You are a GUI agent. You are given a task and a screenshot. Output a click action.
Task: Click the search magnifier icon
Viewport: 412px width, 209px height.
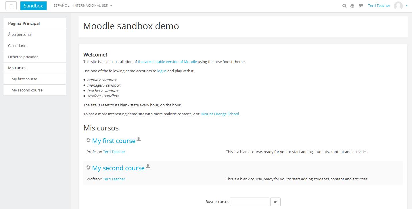coord(344,6)
